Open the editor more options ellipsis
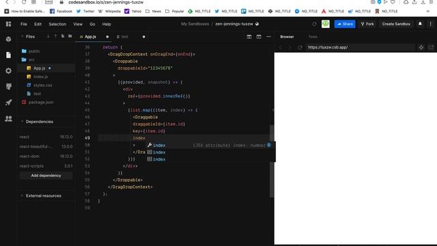The image size is (437, 246). tap(268, 36)
